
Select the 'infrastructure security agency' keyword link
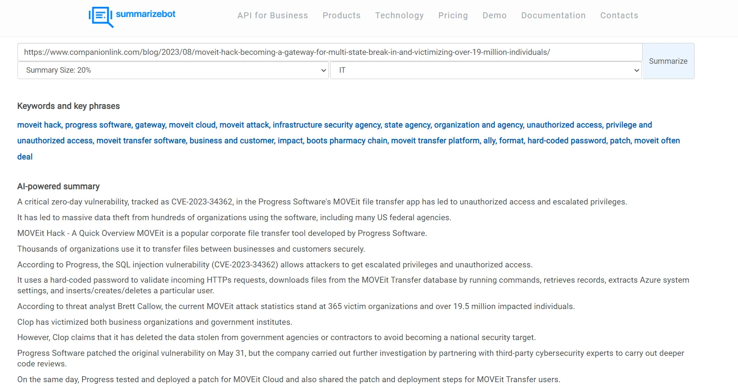click(326, 125)
